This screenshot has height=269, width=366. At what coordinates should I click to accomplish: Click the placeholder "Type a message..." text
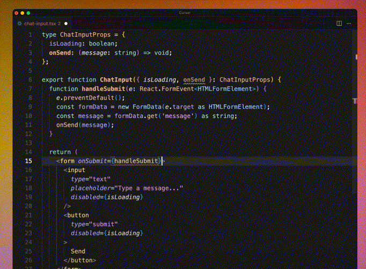tap(149, 188)
